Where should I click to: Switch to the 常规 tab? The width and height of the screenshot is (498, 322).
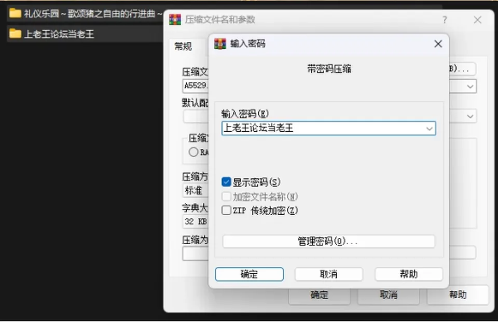click(183, 47)
